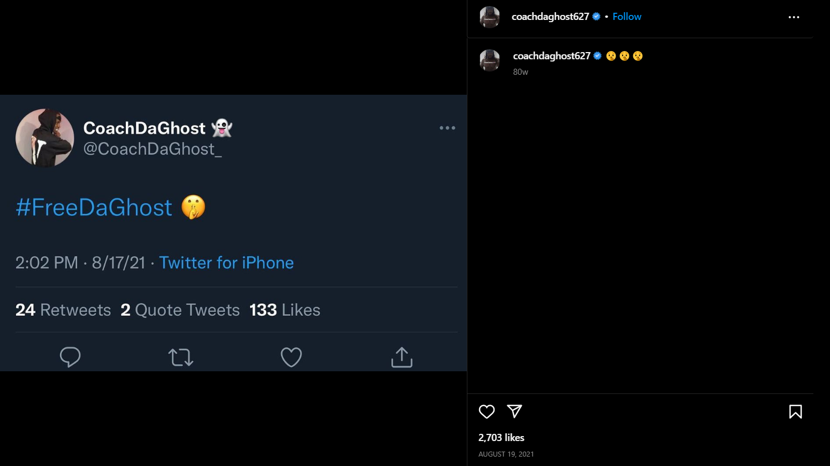Click the tweet share upload icon

[x=401, y=357]
